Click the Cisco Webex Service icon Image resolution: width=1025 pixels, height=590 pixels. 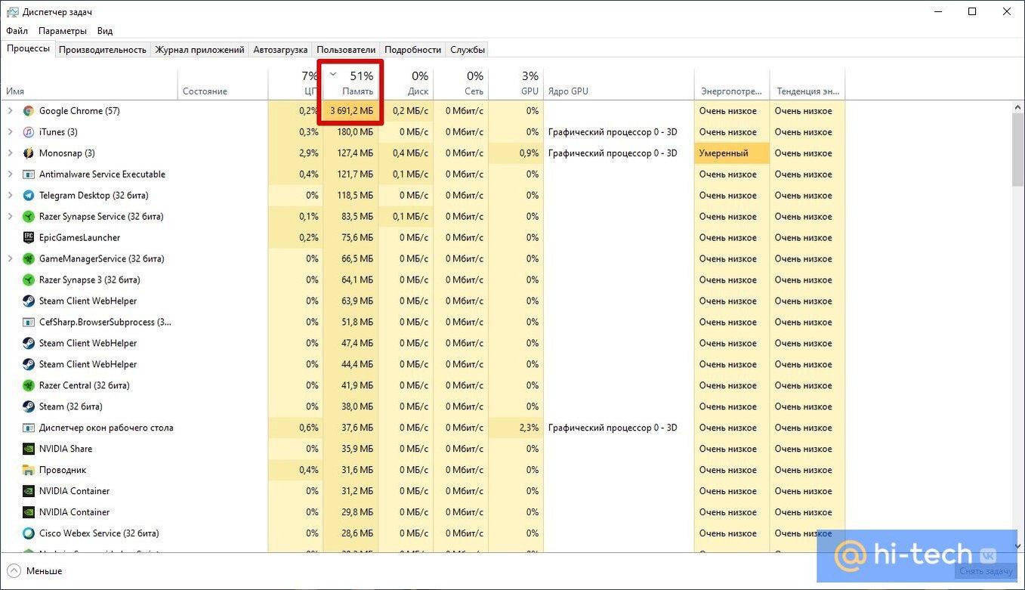pos(29,534)
